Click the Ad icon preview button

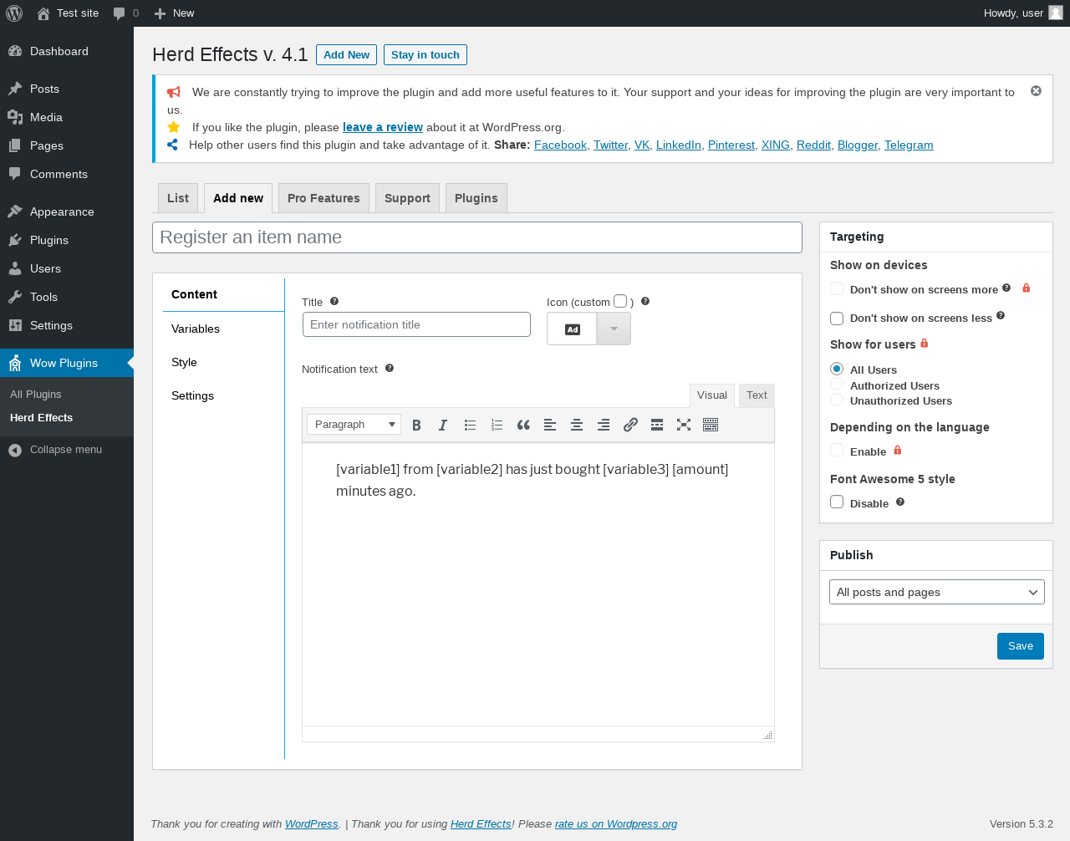coord(572,329)
